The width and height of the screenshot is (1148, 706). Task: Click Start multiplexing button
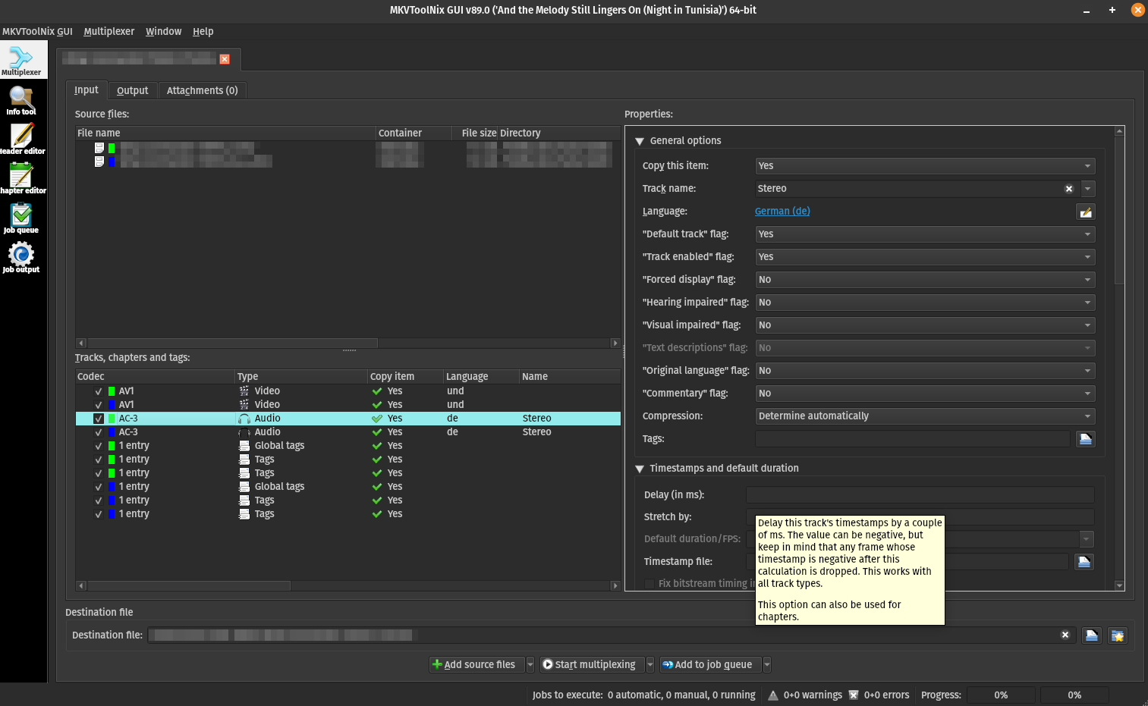(x=592, y=664)
